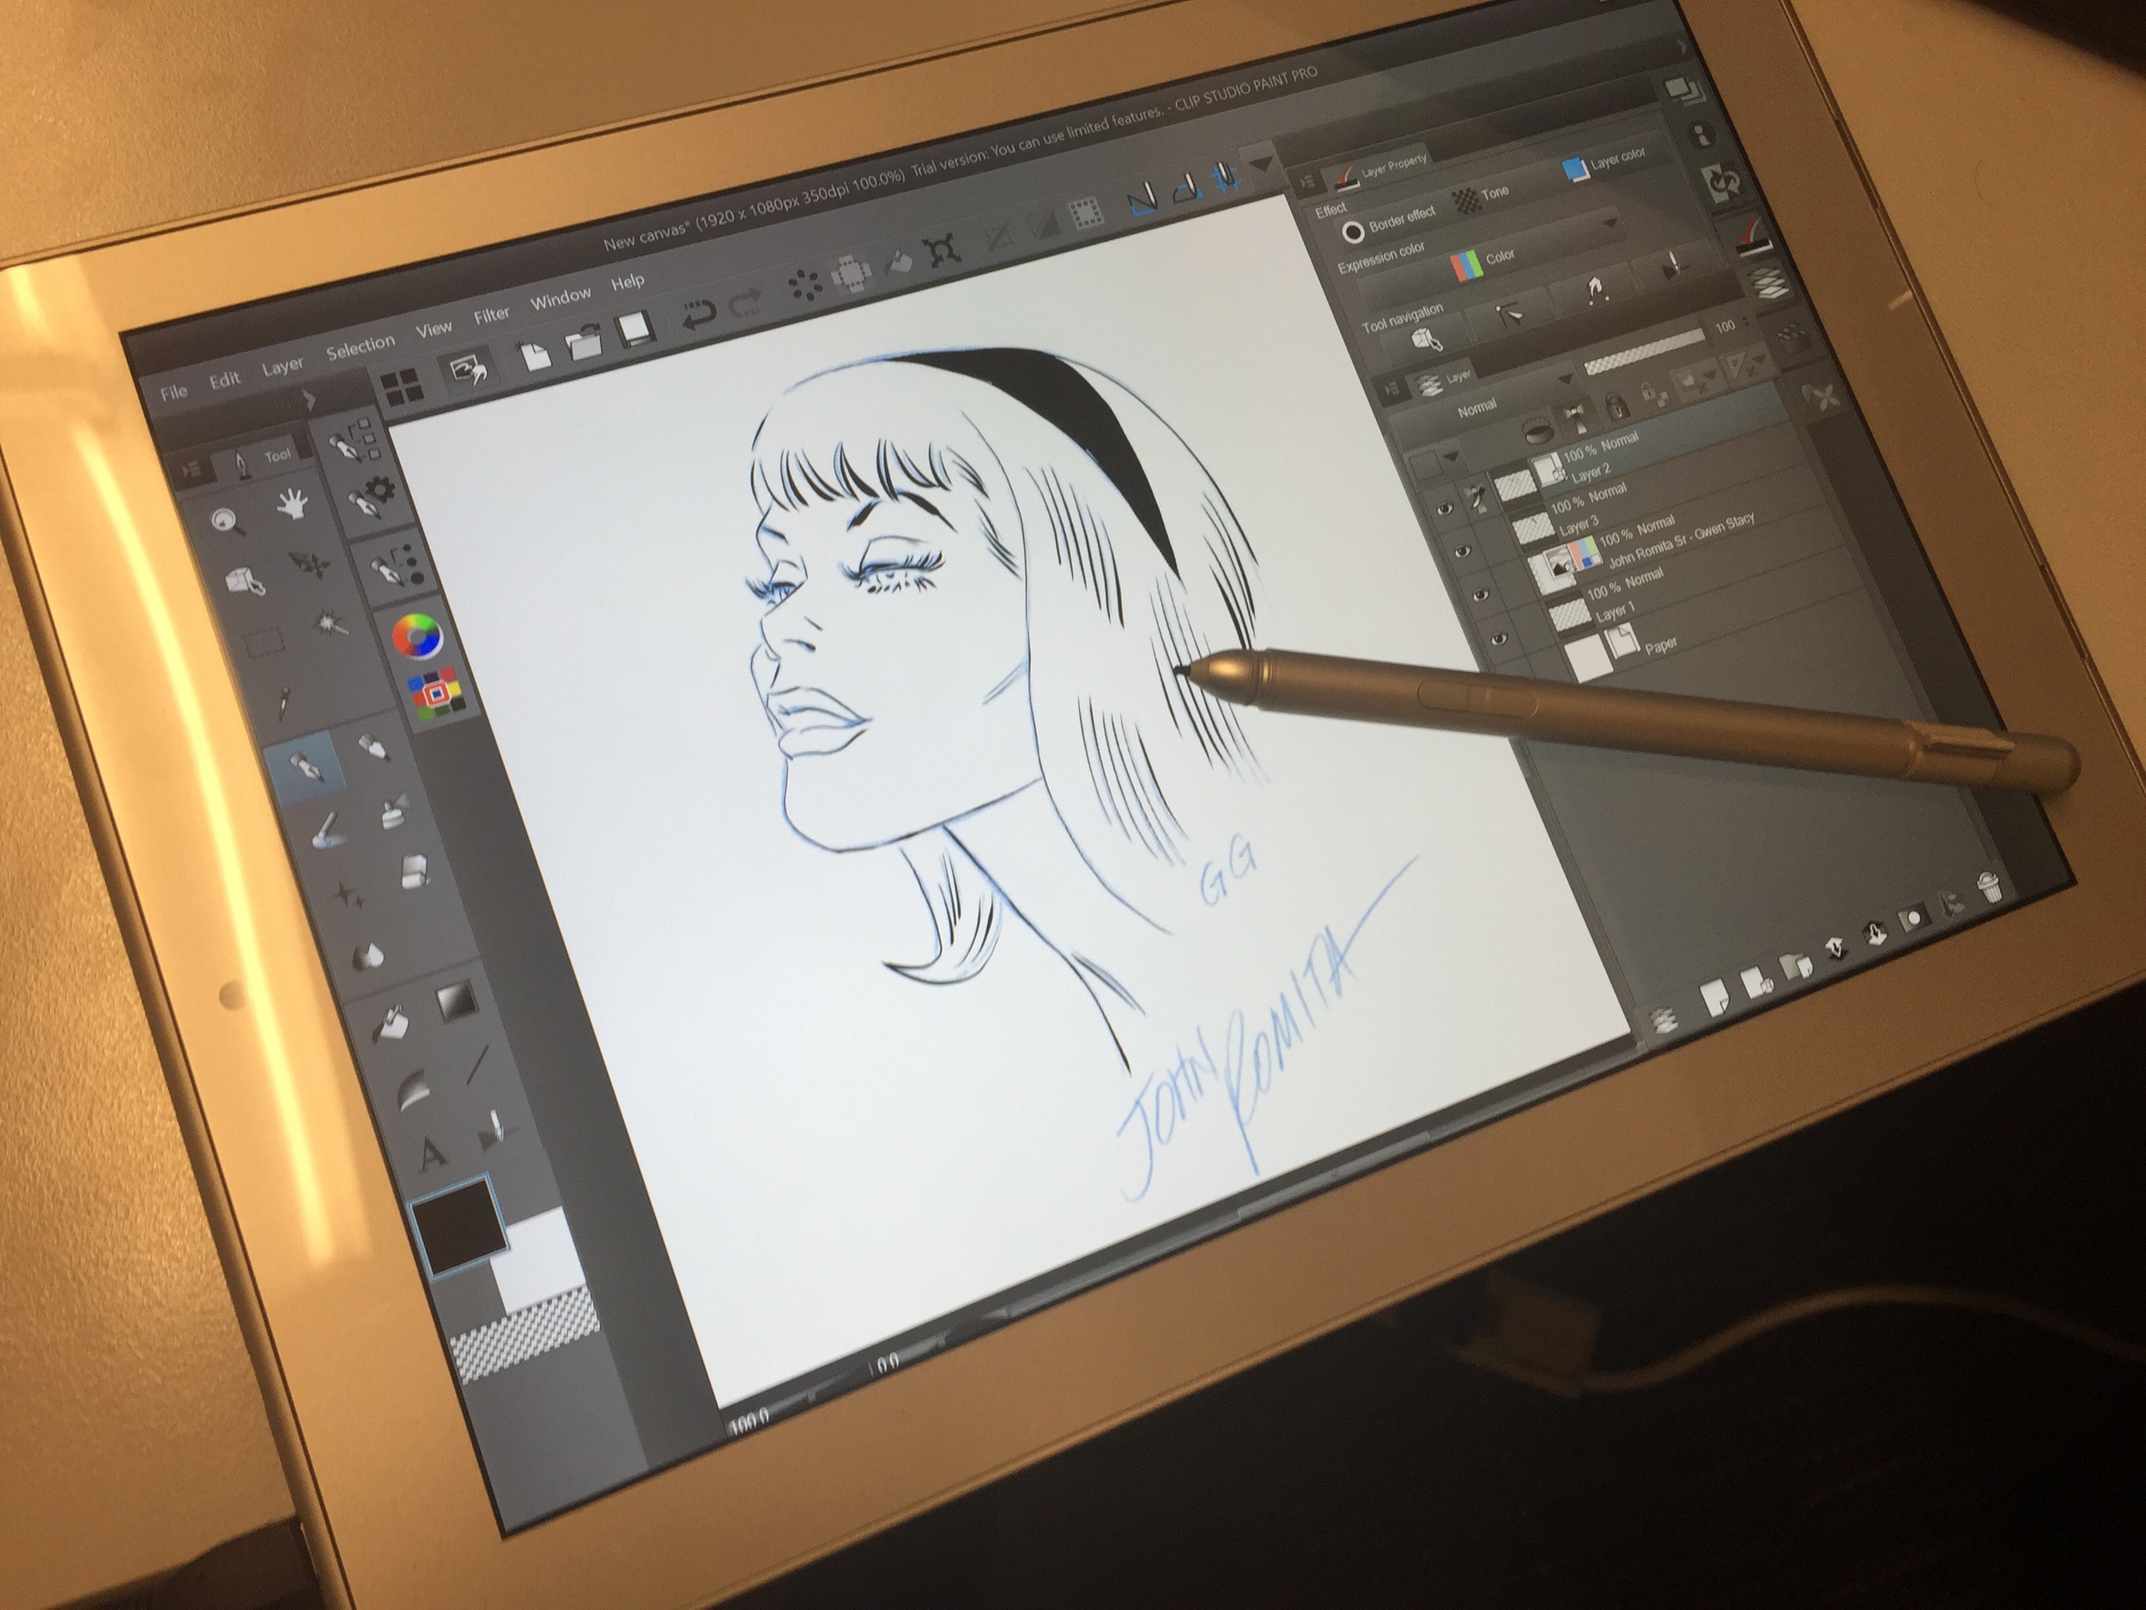Open the Edit menu
The height and width of the screenshot is (1610, 2146).
point(224,380)
